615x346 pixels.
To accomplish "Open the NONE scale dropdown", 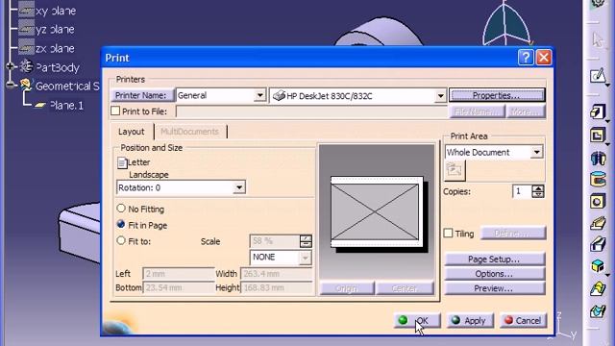I will point(306,258).
